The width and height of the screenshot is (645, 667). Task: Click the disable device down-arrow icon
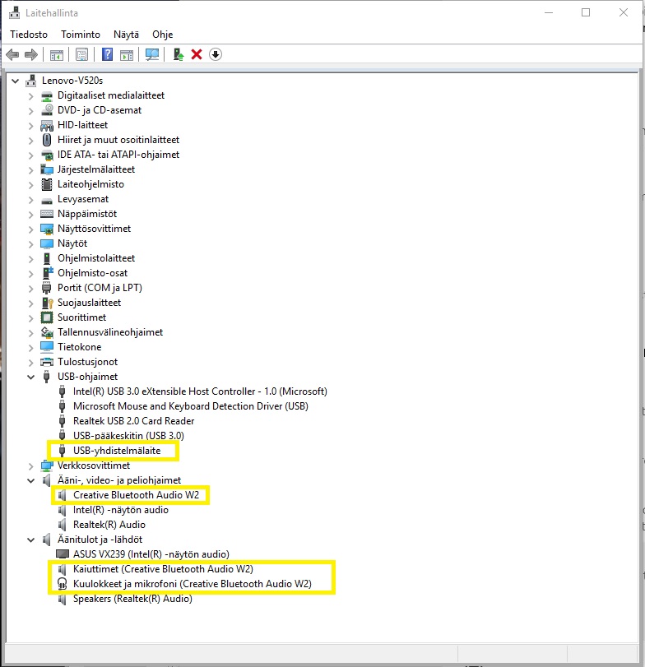pos(216,54)
